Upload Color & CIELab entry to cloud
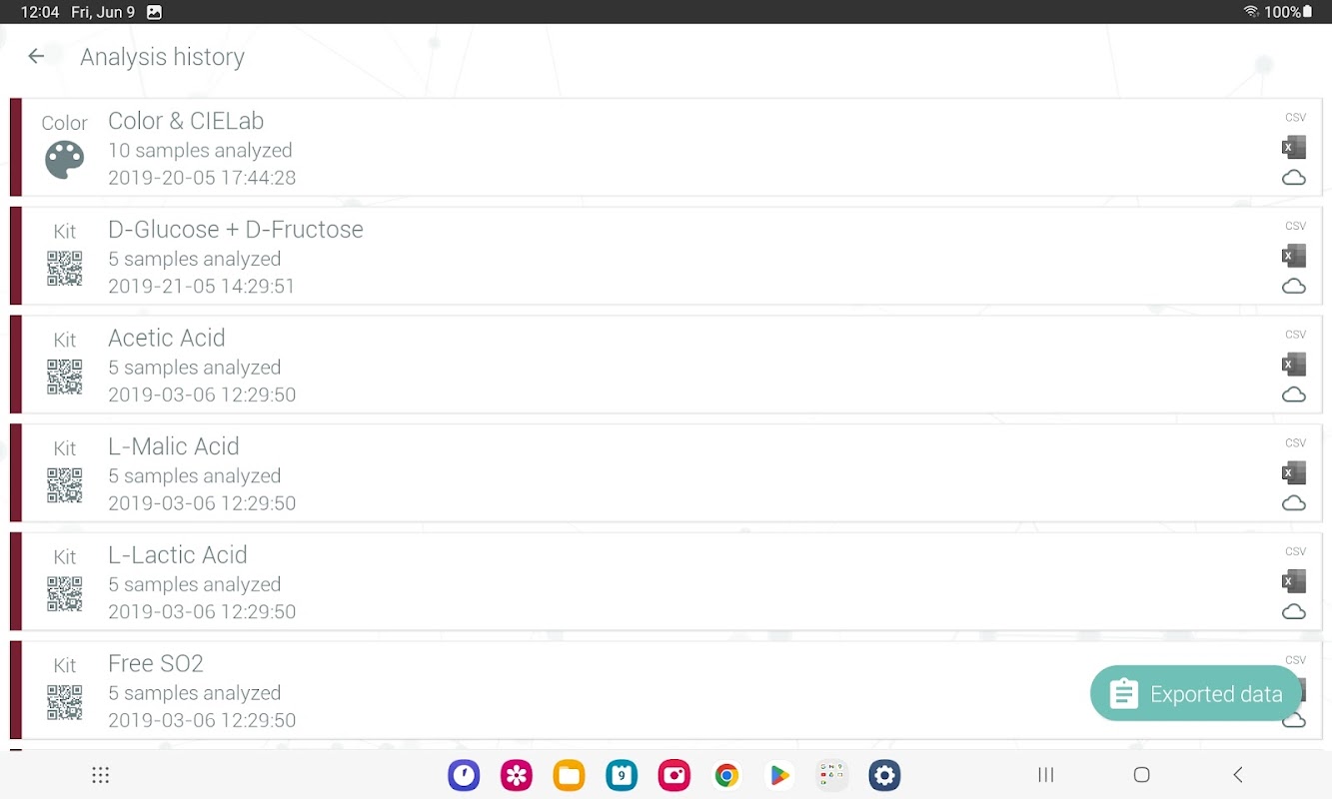Image resolution: width=1332 pixels, height=799 pixels. (1293, 178)
